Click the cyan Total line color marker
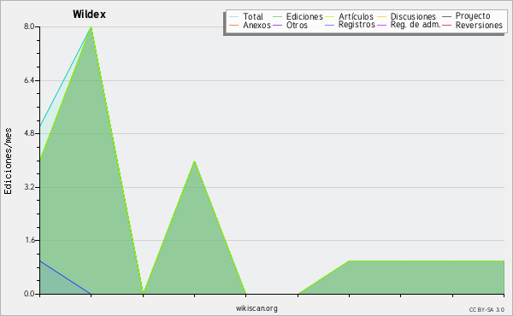Screen dimensions: 513x316 233,16
